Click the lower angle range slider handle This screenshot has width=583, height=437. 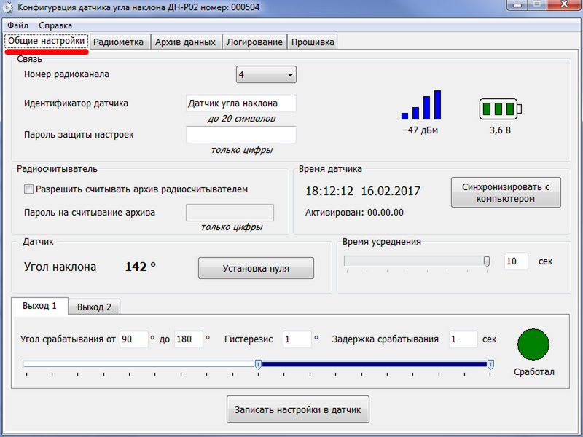click(259, 364)
